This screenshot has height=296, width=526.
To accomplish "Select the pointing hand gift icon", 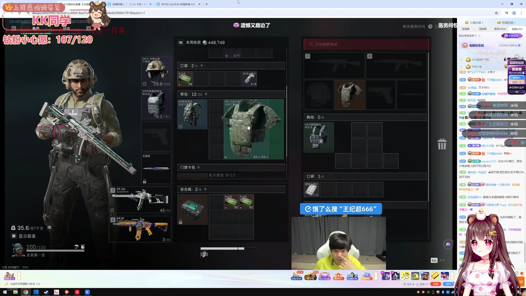I will pos(405,276).
